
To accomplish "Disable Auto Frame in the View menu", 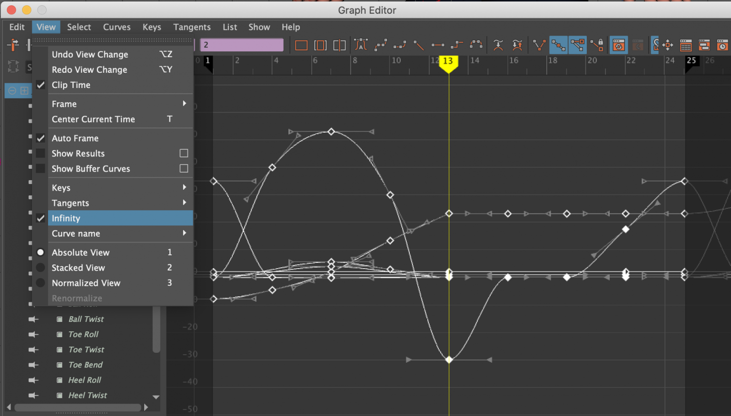I will click(41, 138).
